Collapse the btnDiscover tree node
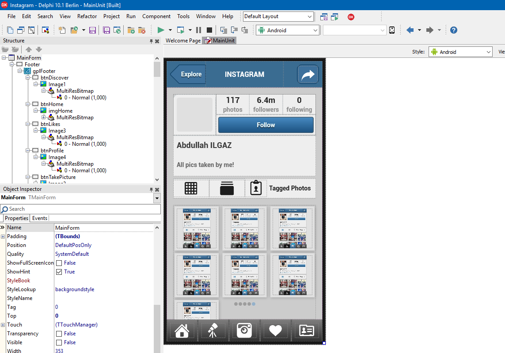 tap(28, 78)
